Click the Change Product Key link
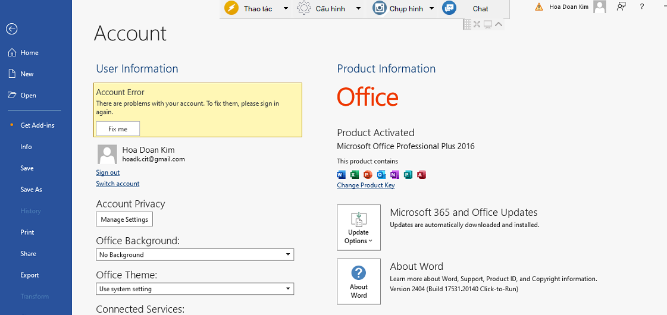The height and width of the screenshot is (315, 667). click(366, 185)
